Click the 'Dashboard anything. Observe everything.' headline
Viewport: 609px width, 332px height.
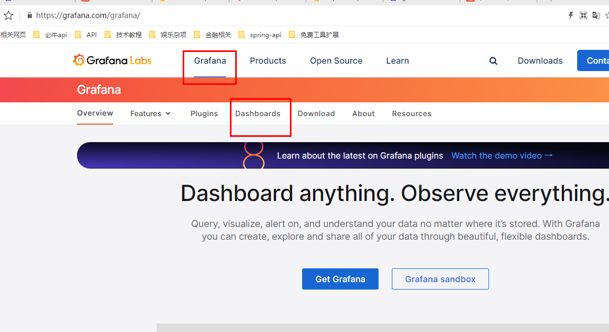[x=394, y=193]
